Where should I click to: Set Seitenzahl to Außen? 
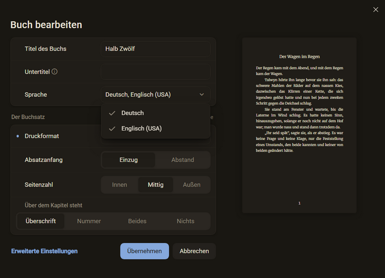(192, 185)
